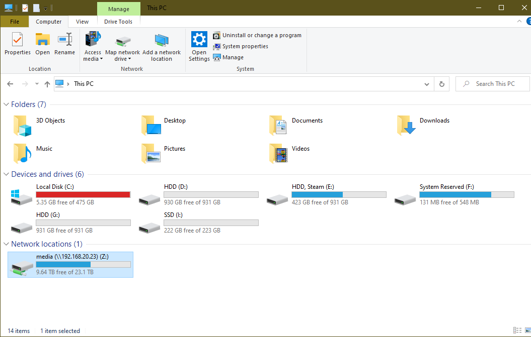Select SSD (I:) drive
This screenshot has height=337, width=531.
[x=198, y=222]
